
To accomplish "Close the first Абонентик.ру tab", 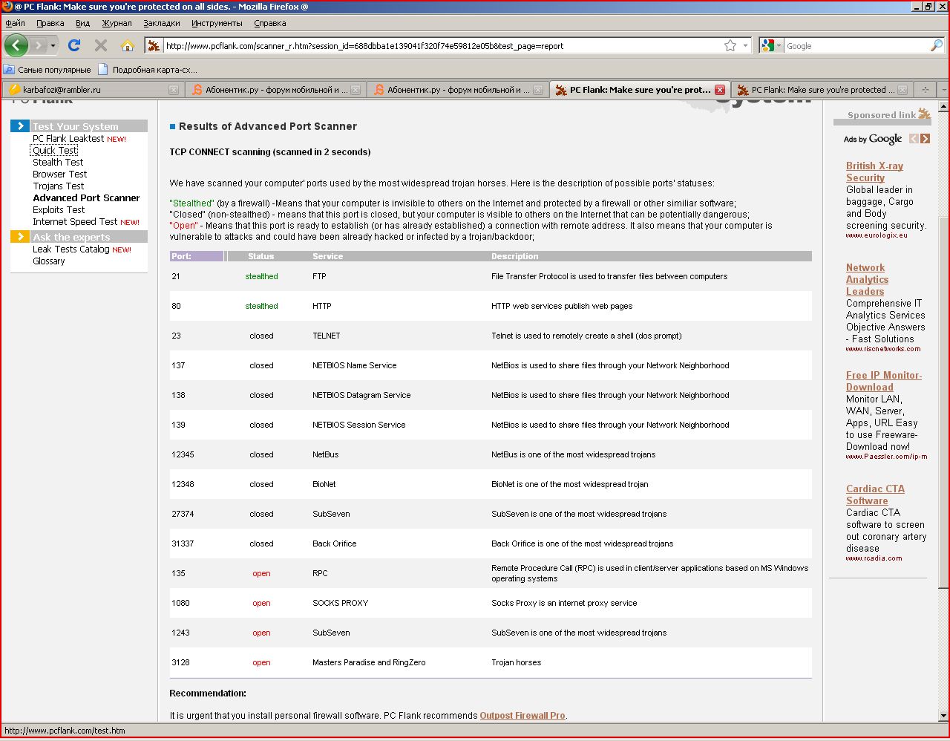I will pyautogui.click(x=356, y=90).
